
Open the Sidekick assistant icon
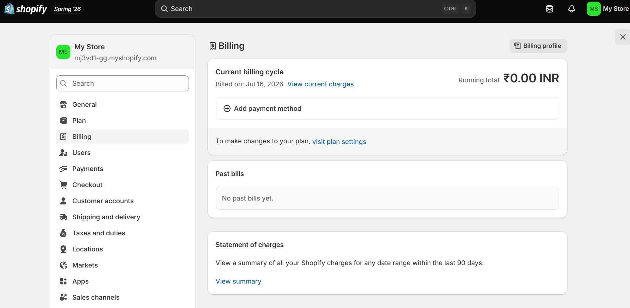pos(550,9)
